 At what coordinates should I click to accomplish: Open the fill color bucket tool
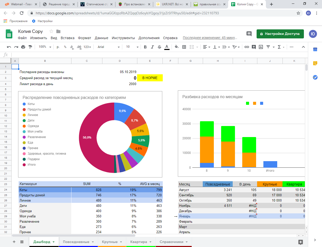point(177,47)
